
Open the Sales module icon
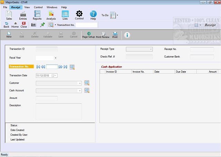coord(9,14)
